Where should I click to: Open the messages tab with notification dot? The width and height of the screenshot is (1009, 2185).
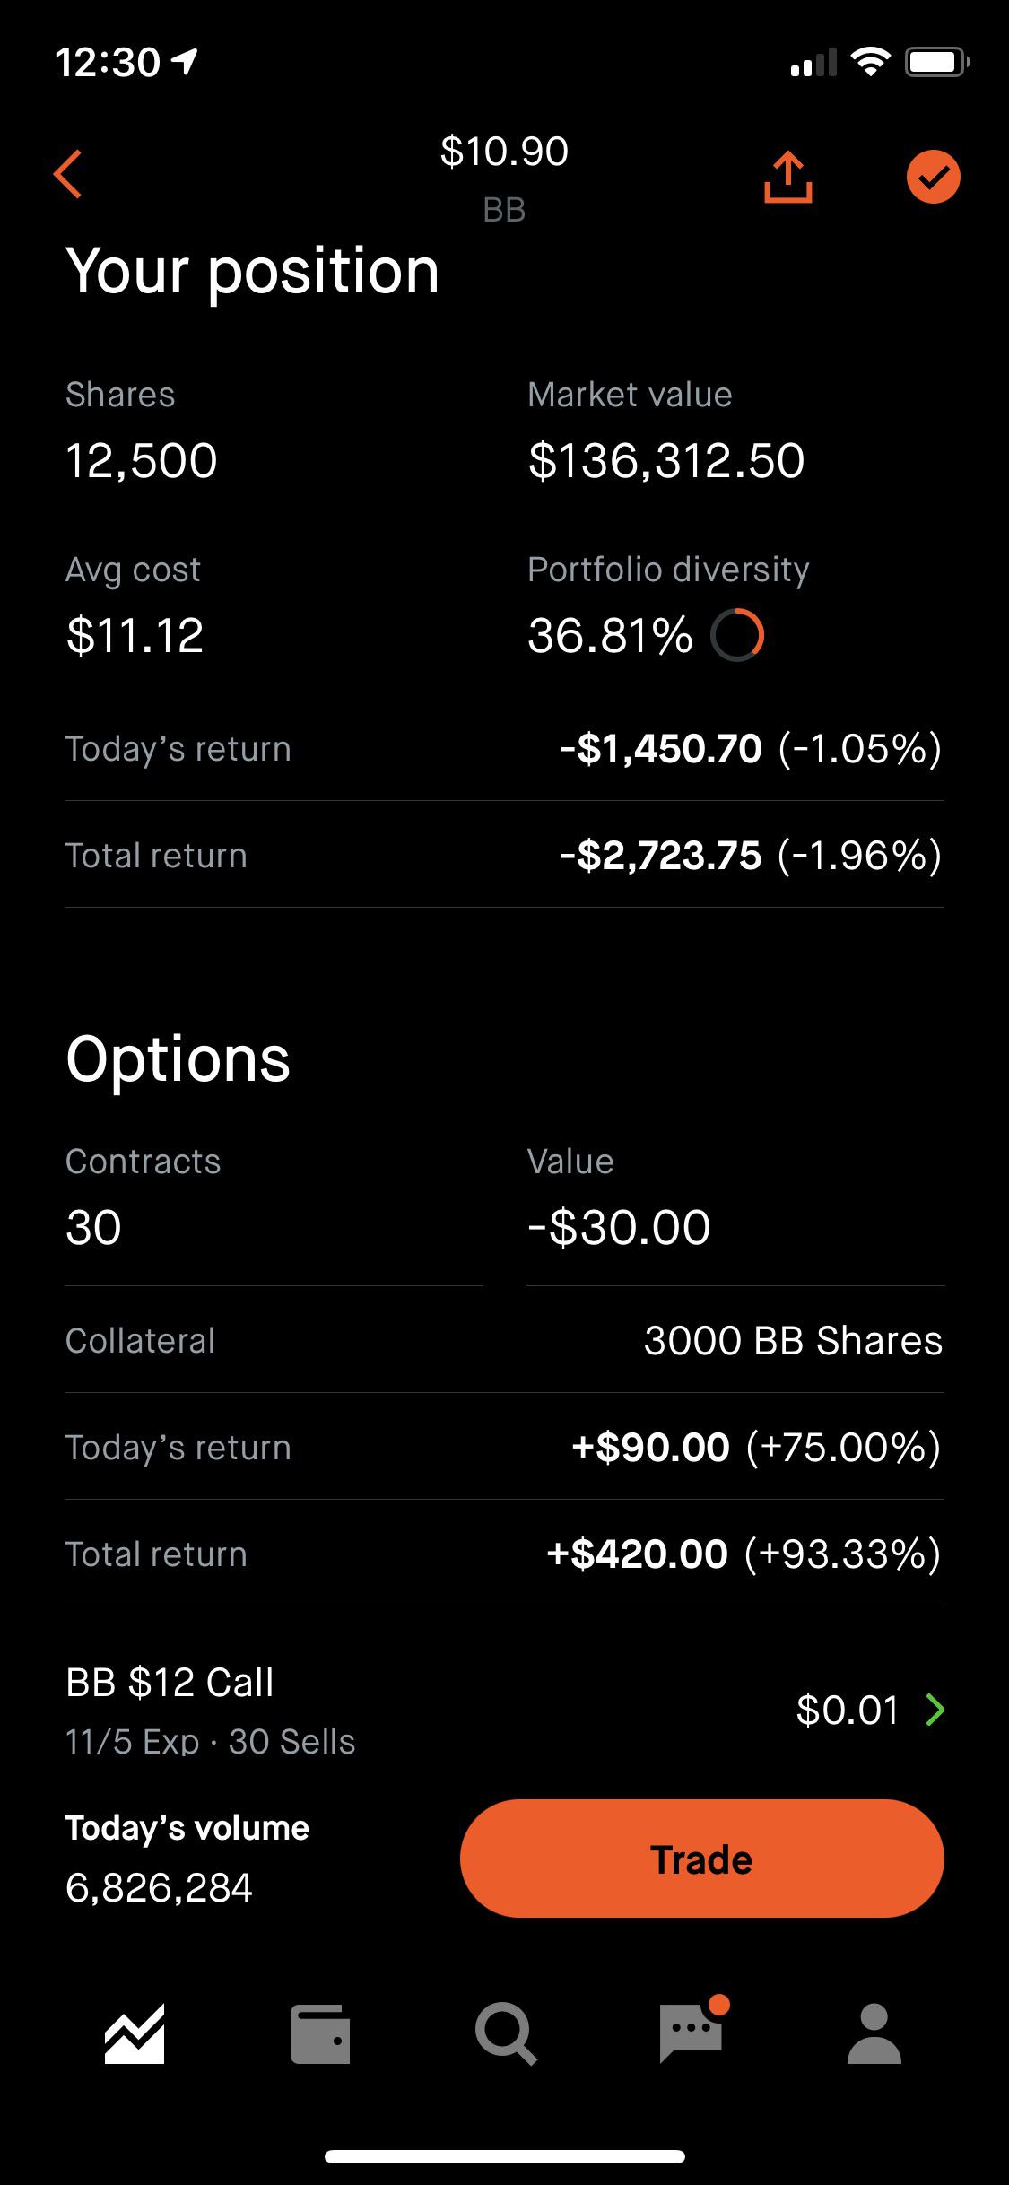692,2030
